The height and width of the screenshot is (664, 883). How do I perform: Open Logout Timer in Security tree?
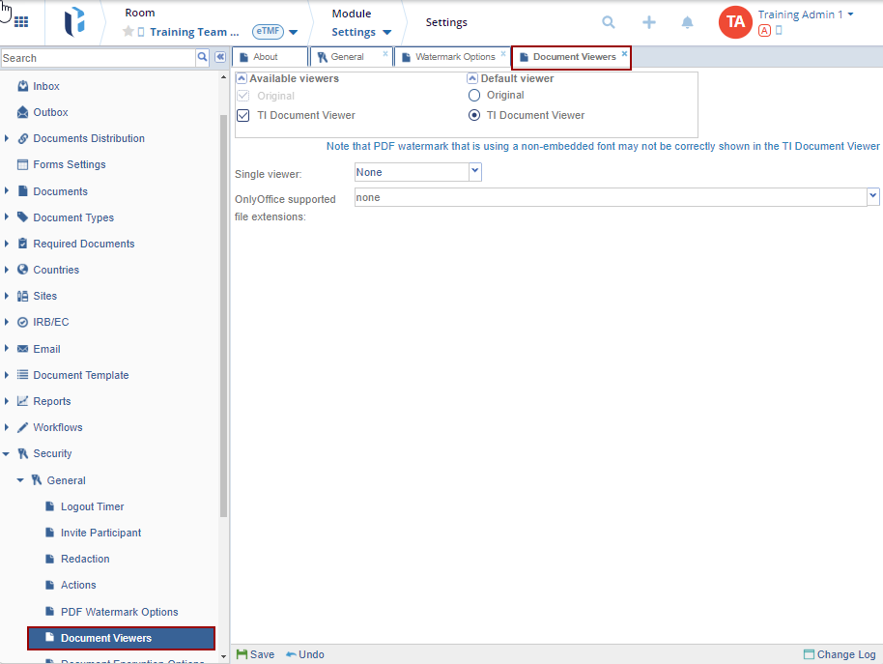point(92,506)
